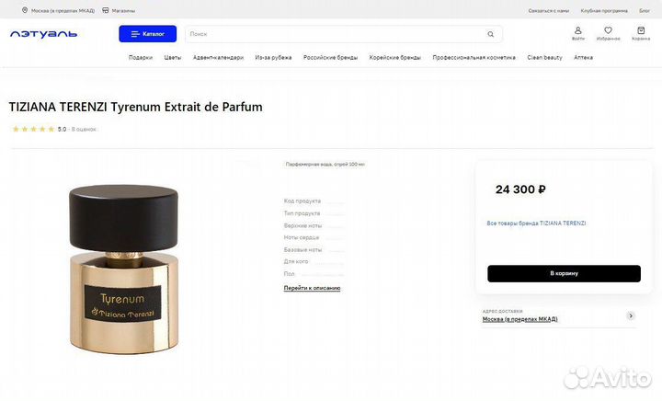Select the Корейские бренды menu item
Screen dimensions: 662x401
pyautogui.click(x=395, y=57)
